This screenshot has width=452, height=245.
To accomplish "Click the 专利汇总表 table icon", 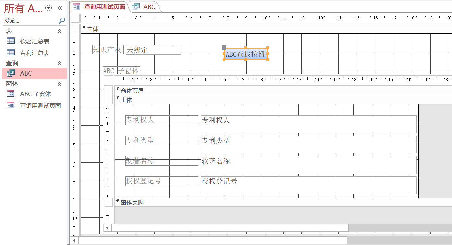I will click(x=11, y=52).
